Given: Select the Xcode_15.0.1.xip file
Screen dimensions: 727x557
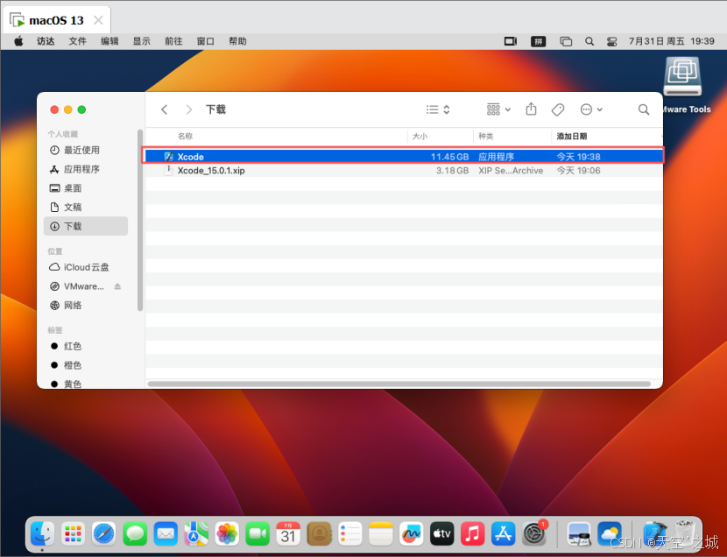Looking at the screenshot, I should pos(404,171).
